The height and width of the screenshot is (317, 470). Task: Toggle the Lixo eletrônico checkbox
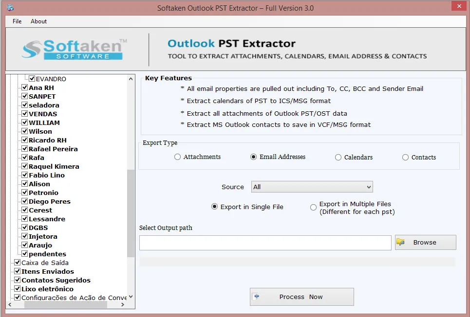tap(18, 289)
